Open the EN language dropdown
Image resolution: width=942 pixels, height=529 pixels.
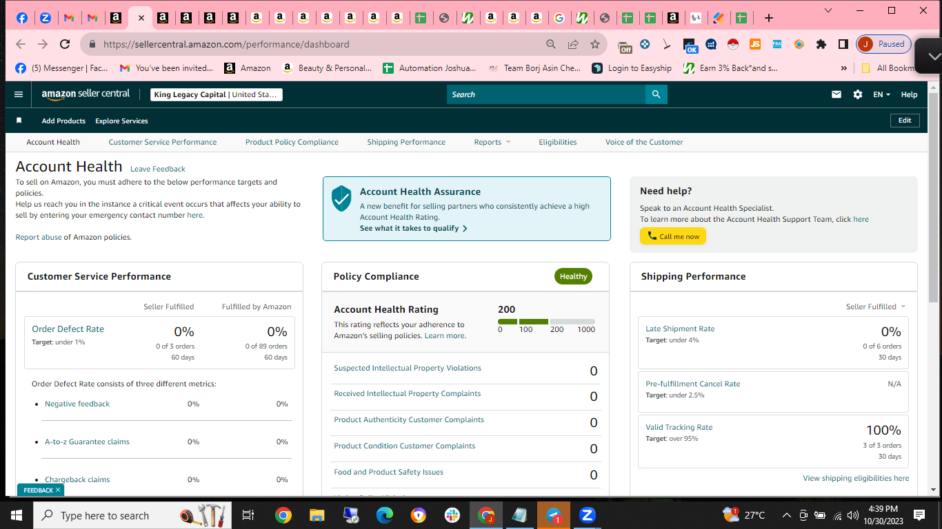pos(881,94)
